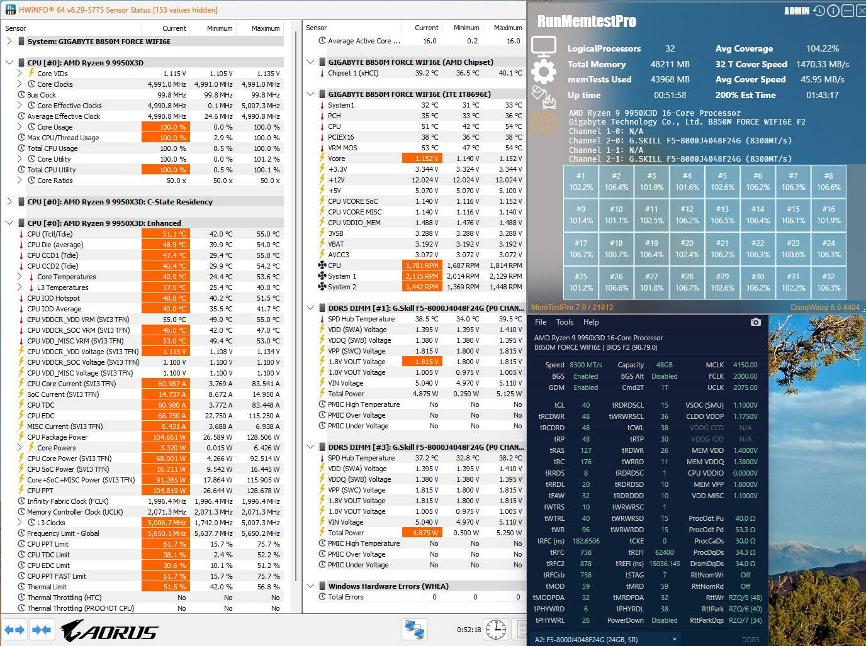This screenshot has height=646, width=866.
Task: Click the info icon in RunMemtestPro
Action: pos(833,11)
